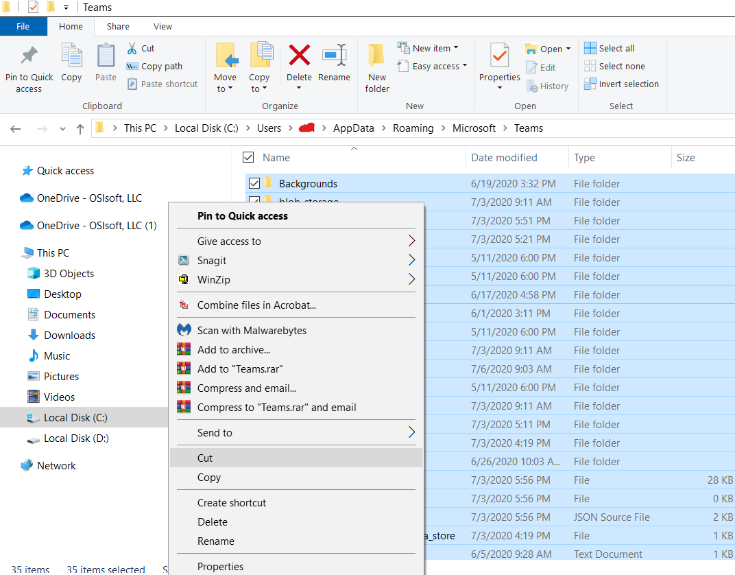Click the Cut scissors icon in Clipboard group
Viewport: 735px width, 575px height.
pos(132,49)
